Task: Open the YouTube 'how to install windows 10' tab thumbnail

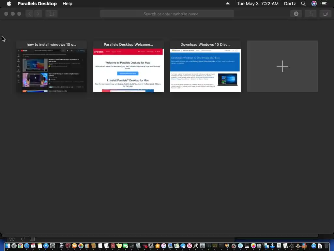Action: [x=51, y=66]
